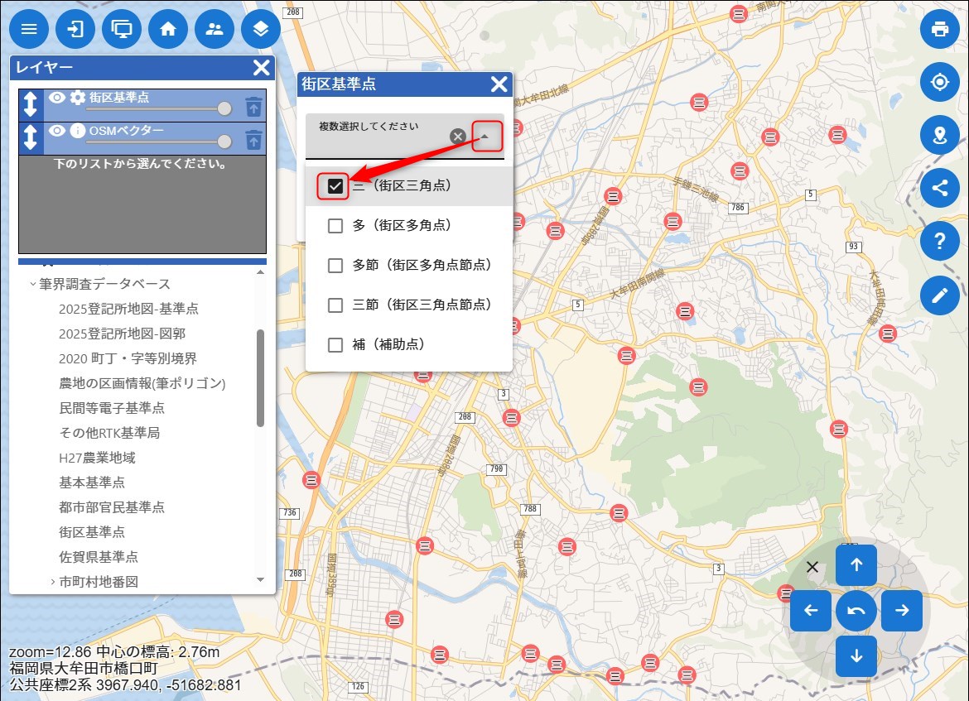
Task: Click the pencil edit icon button
Action: click(939, 295)
